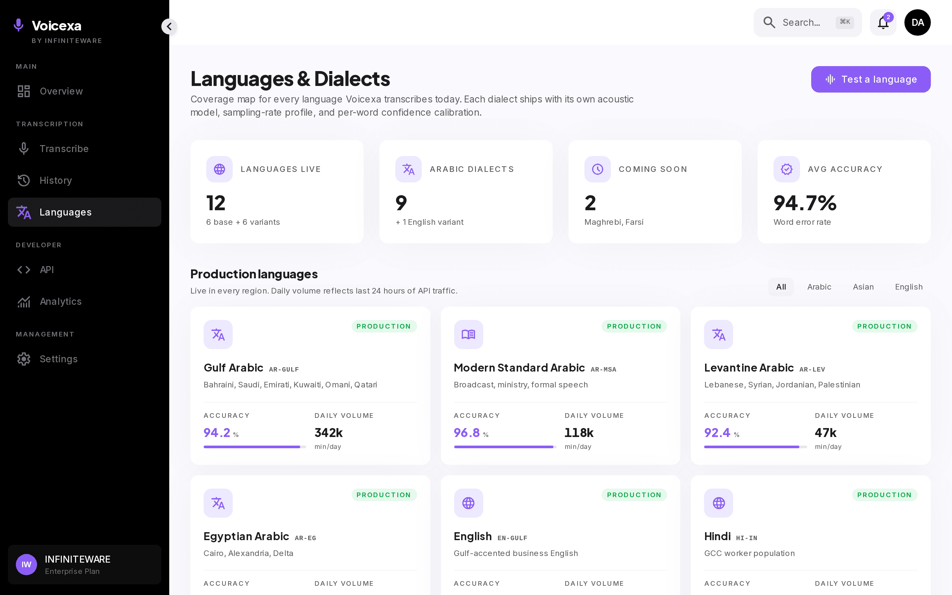This screenshot has height=595, width=952.
Task: Go to API in the sidebar
Action: click(85, 269)
